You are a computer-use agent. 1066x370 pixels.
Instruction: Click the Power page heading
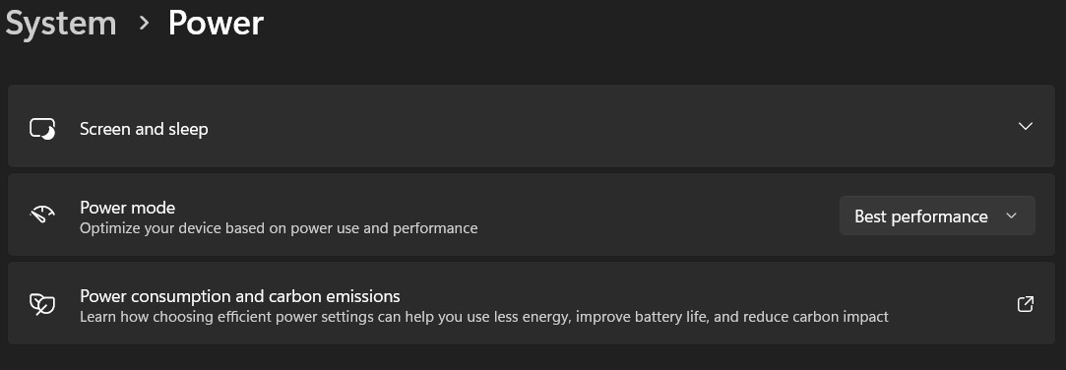click(216, 24)
